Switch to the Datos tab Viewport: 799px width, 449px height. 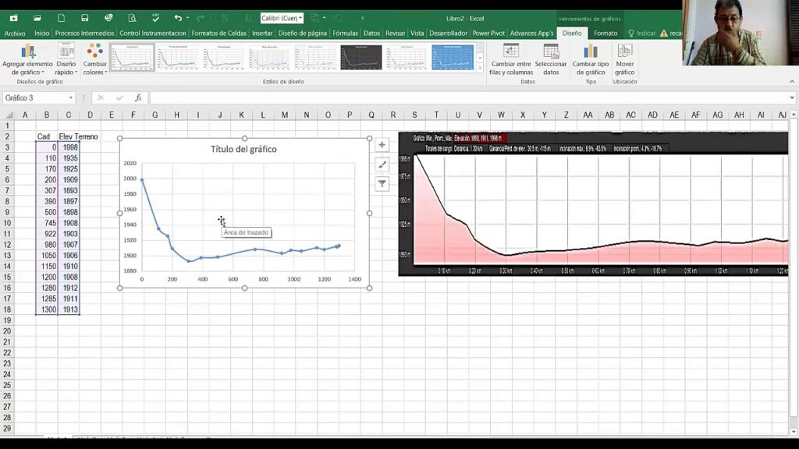pyautogui.click(x=371, y=33)
